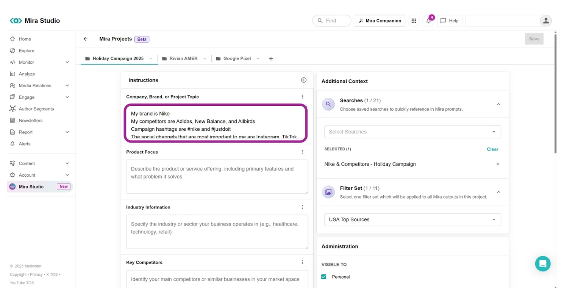Open the Privacy footer link

[37, 274]
